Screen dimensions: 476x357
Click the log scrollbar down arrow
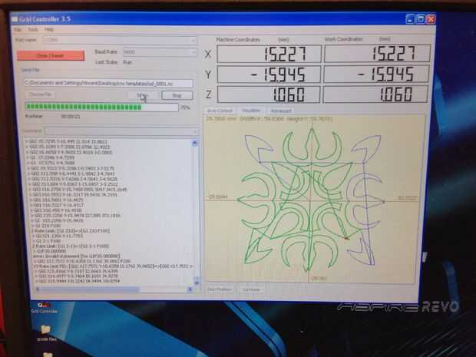(x=197, y=281)
